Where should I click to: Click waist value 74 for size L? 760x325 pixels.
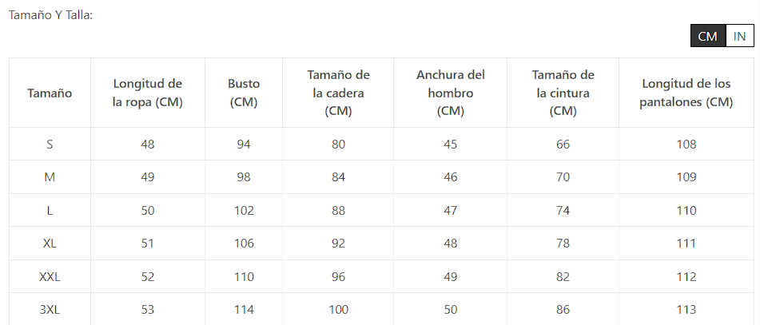coord(563,211)
